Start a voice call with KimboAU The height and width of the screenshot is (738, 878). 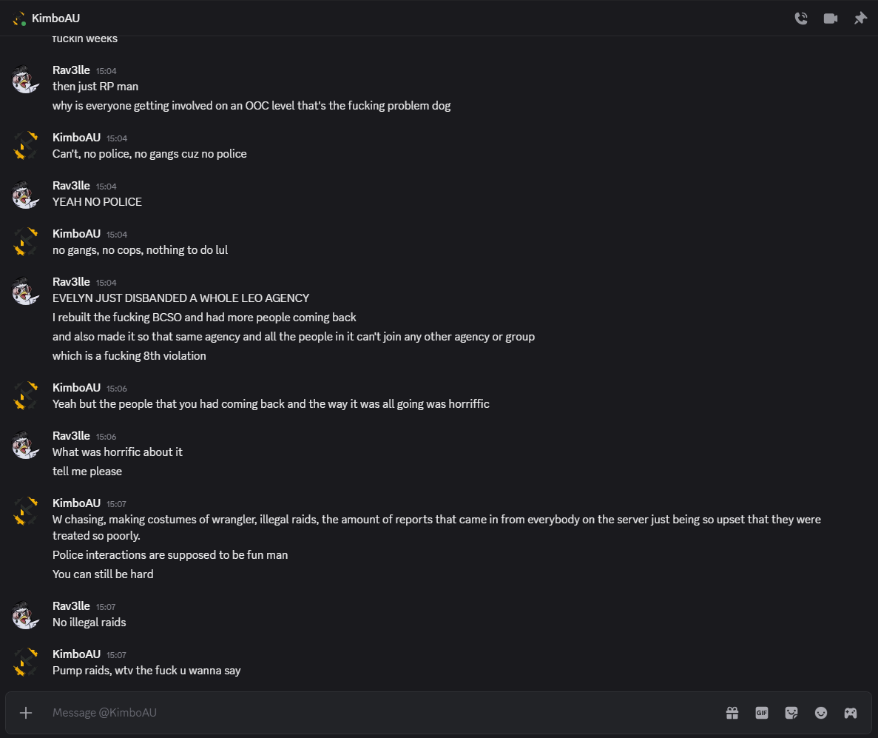pos(800,19)
